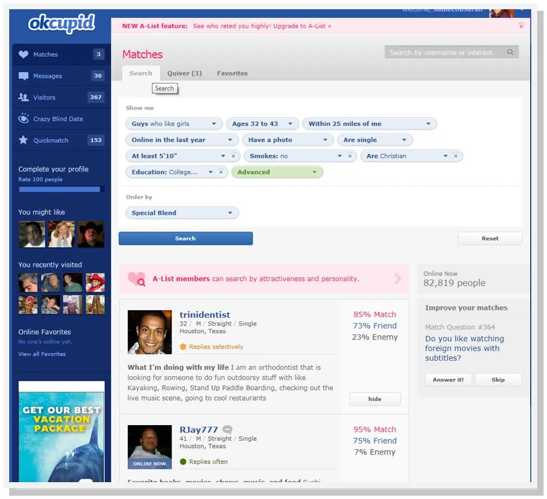Image resolution: width=547 pixels, height=499 pixels.
Task: Remove the Smokes: no filter
Action: click(x=350, y=156)
